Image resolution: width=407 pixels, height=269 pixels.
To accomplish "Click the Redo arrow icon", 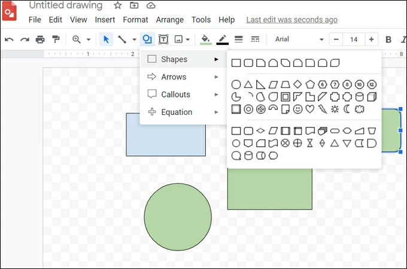I will click(25, 39).
